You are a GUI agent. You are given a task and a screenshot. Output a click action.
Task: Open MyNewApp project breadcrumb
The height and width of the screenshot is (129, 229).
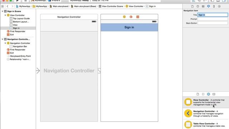pos(23,6)
